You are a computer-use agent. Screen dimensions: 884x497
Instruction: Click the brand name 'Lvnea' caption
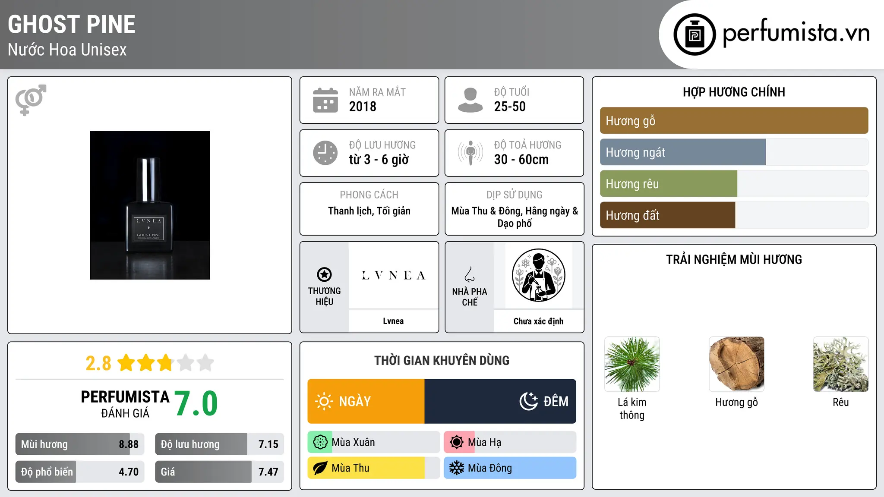click(393, 321)
